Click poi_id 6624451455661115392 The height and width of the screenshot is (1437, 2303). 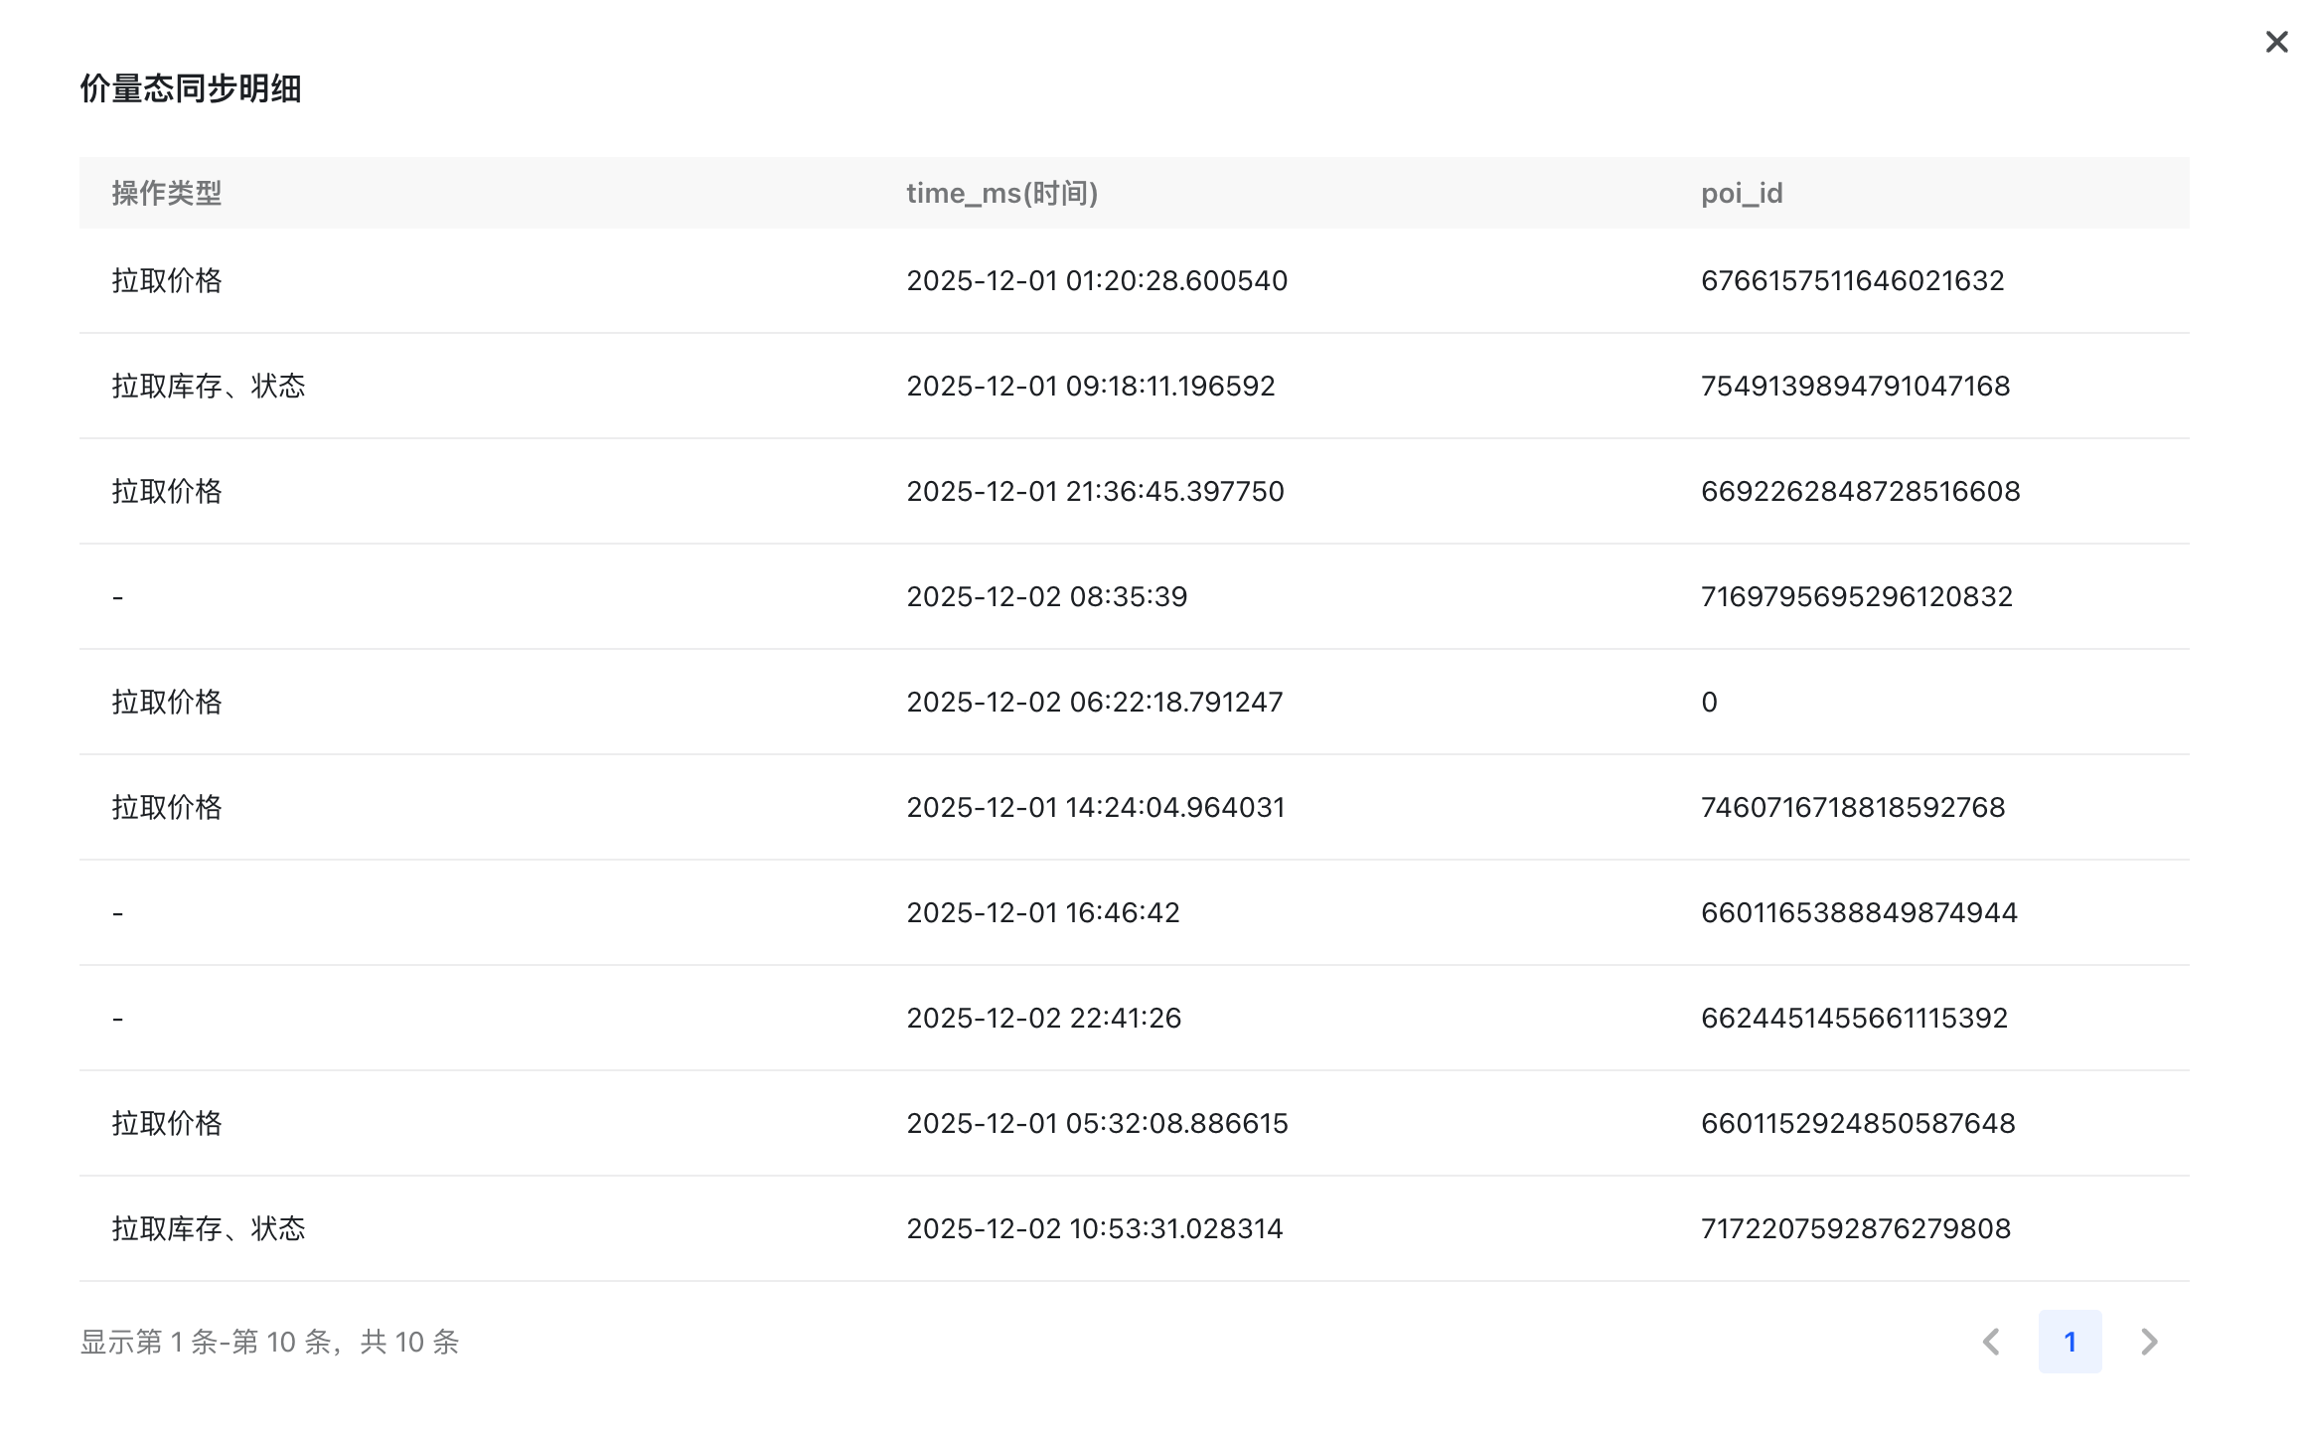(1854, 1018)
